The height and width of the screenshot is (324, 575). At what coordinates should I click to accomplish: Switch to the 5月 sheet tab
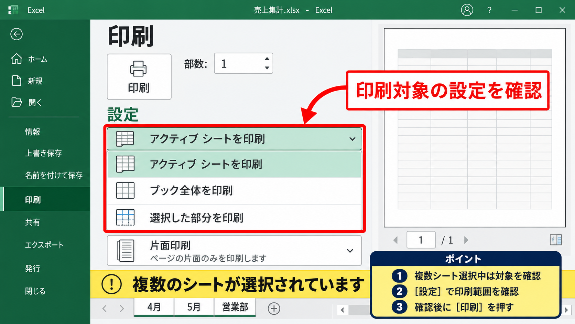[194, 307]
